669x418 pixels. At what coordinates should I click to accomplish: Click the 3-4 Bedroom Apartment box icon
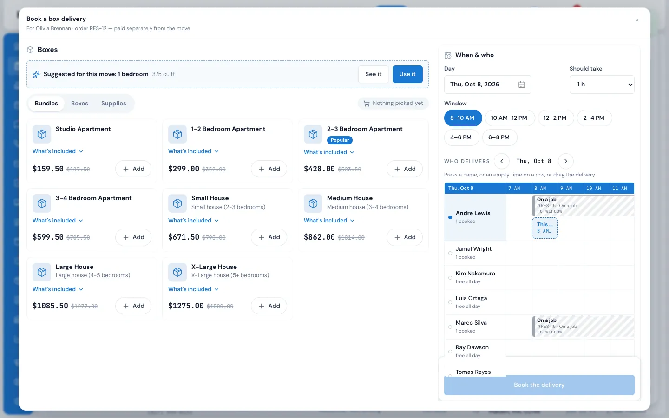point(42,203)
